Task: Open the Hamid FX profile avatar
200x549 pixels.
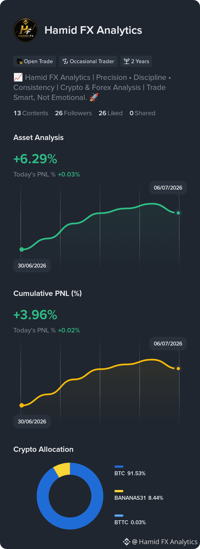Action: pyautogui.click(x=26, y=30)
